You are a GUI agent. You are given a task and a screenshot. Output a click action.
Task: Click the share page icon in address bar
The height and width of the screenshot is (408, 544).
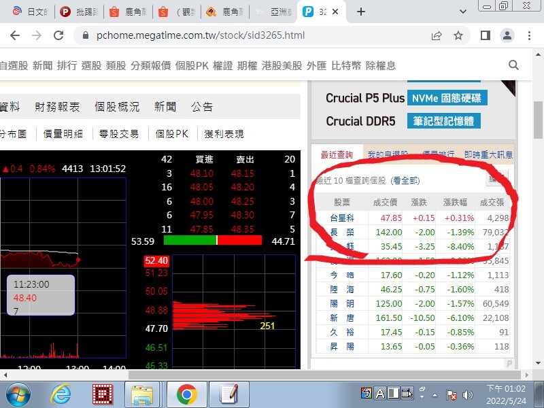click(x=436, y=35)
